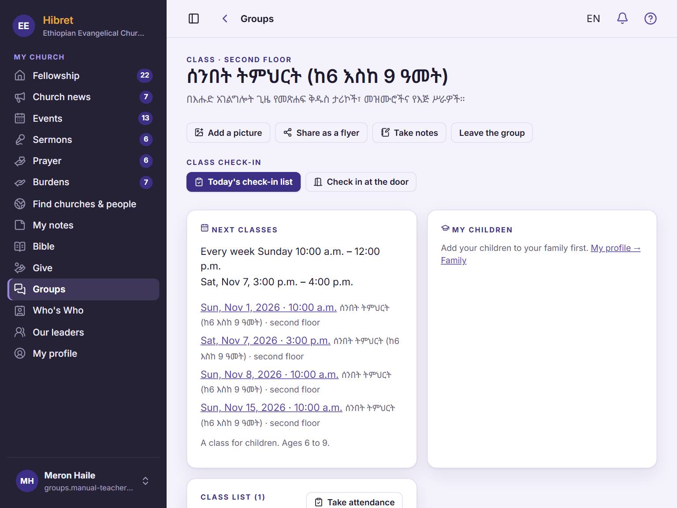This screenshot has width=677, height=508.
Task: Toggle the sidebar panel icon
Action: click(193, 19)
